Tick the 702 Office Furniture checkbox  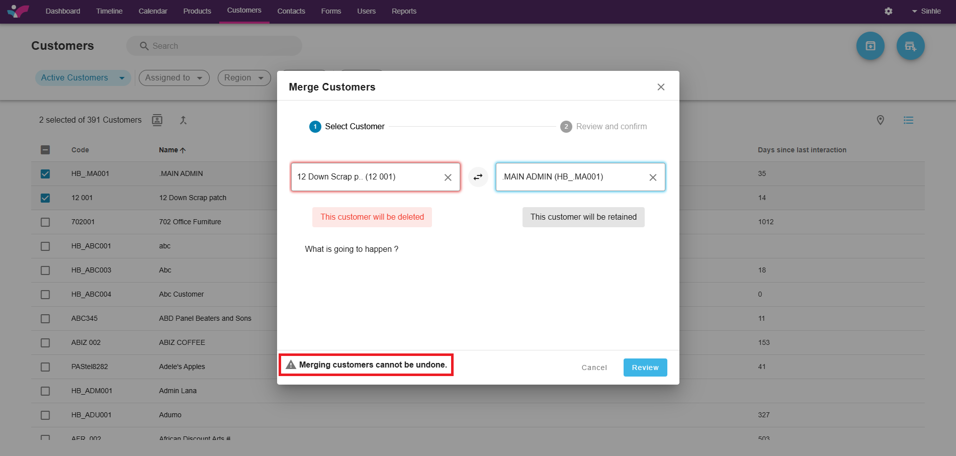45,222
